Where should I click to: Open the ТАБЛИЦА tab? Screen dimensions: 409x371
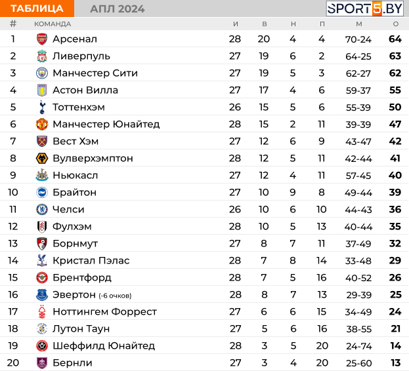coord(37,9)
